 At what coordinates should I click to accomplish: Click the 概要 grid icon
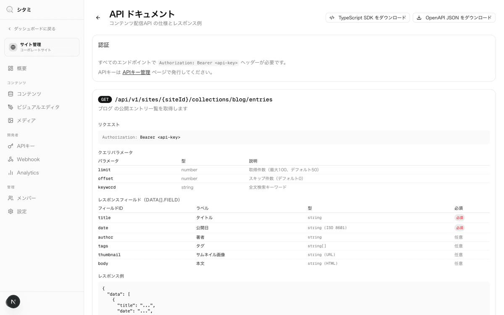pos(10,68)
